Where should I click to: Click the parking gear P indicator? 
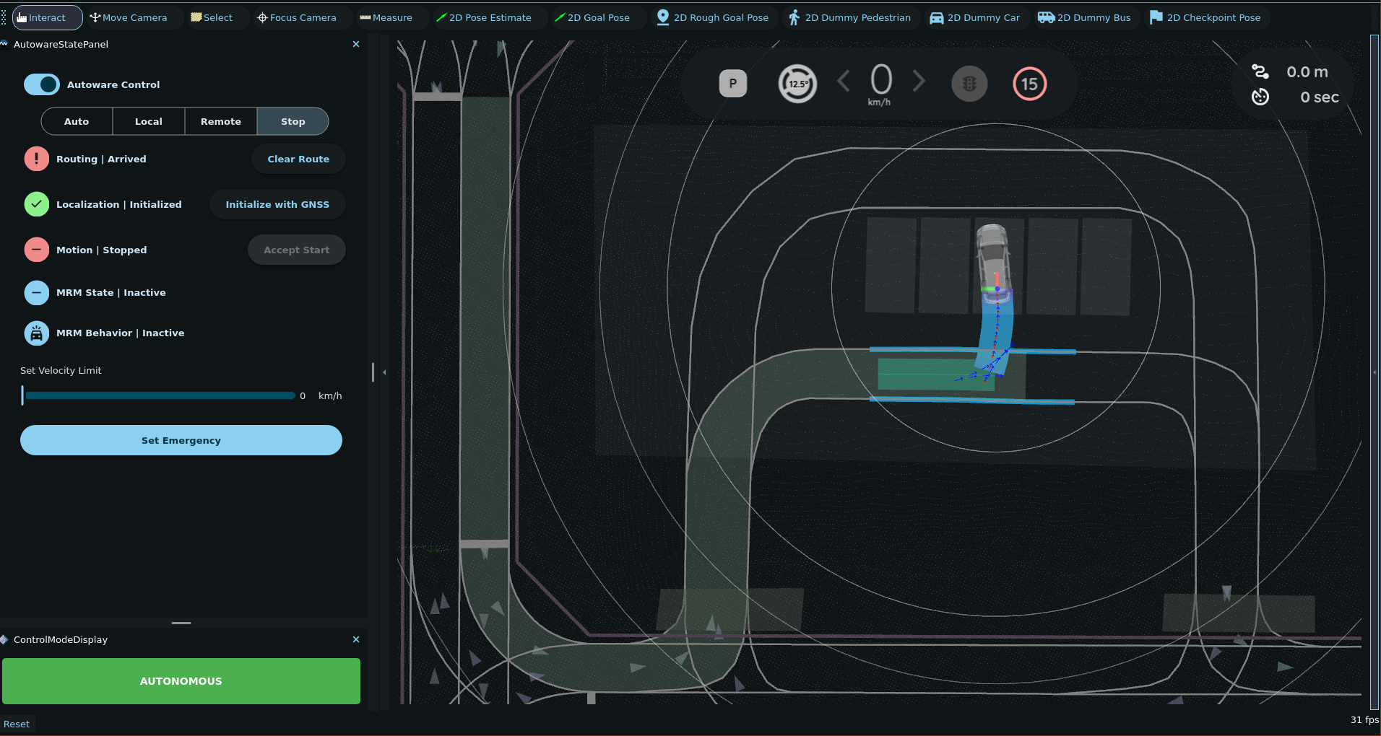click(x=732, y=84)
